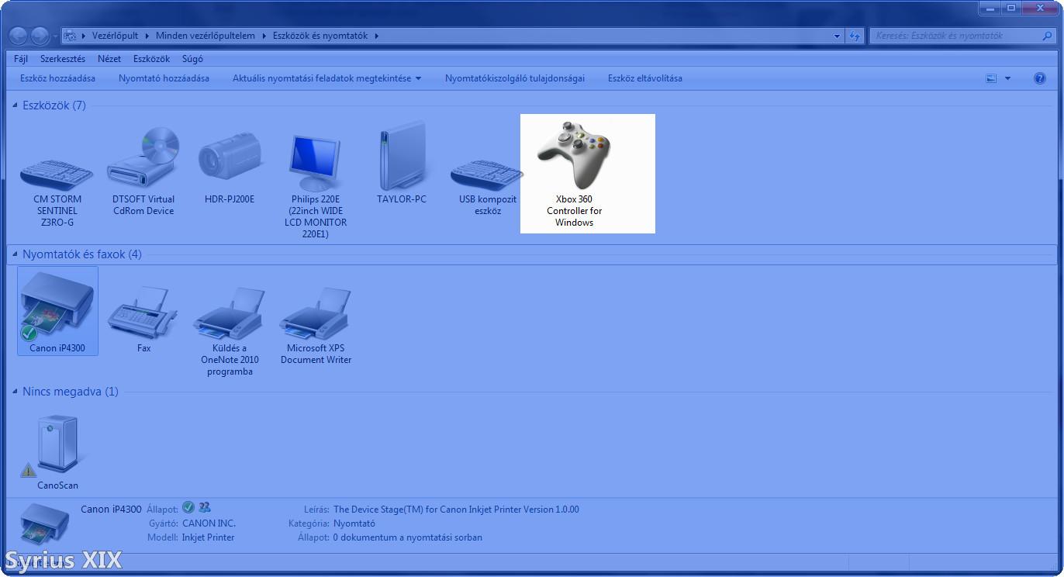This screenshot has width=1064, height=577.
Task: Click the back navigation arrow
Action: coord(19,36)
